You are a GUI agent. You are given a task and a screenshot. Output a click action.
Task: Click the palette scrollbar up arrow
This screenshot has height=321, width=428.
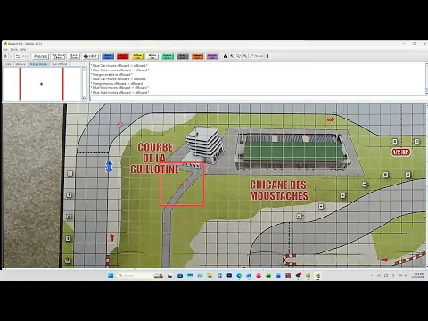click(85, 70)
